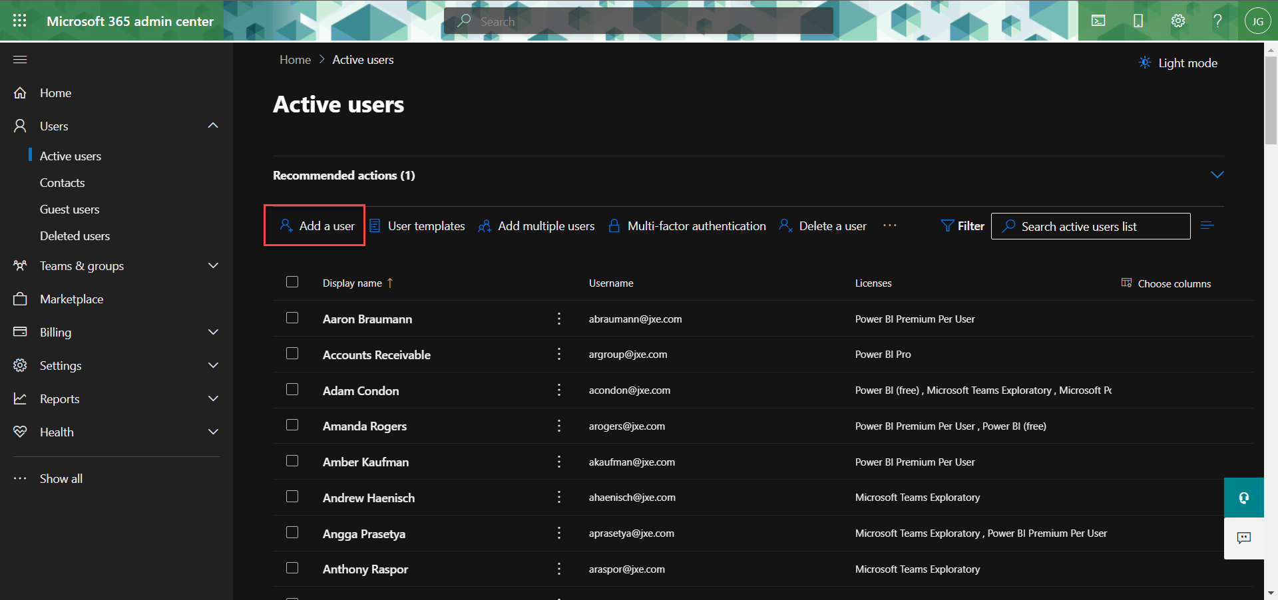Image resolution: width=1278 pixels, height=600 pixels.
Task: Expand the Billing section chevron
Action: click(x=213, y=332)
